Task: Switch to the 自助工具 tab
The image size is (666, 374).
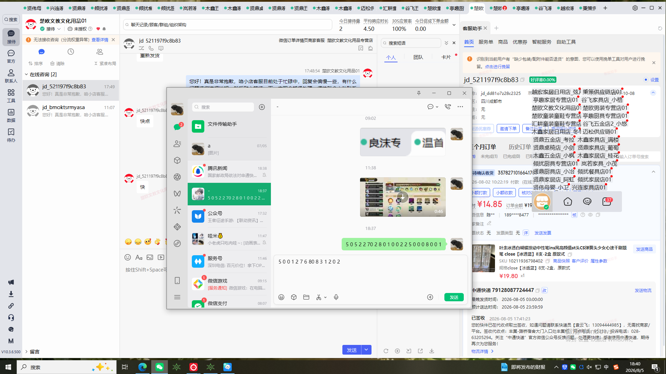Action: [566, 42]
